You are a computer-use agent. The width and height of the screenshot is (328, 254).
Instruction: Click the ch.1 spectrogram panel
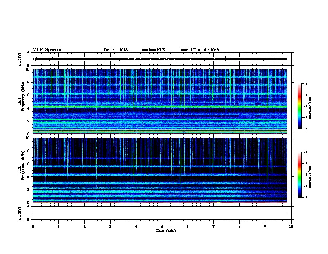[160, 101]
